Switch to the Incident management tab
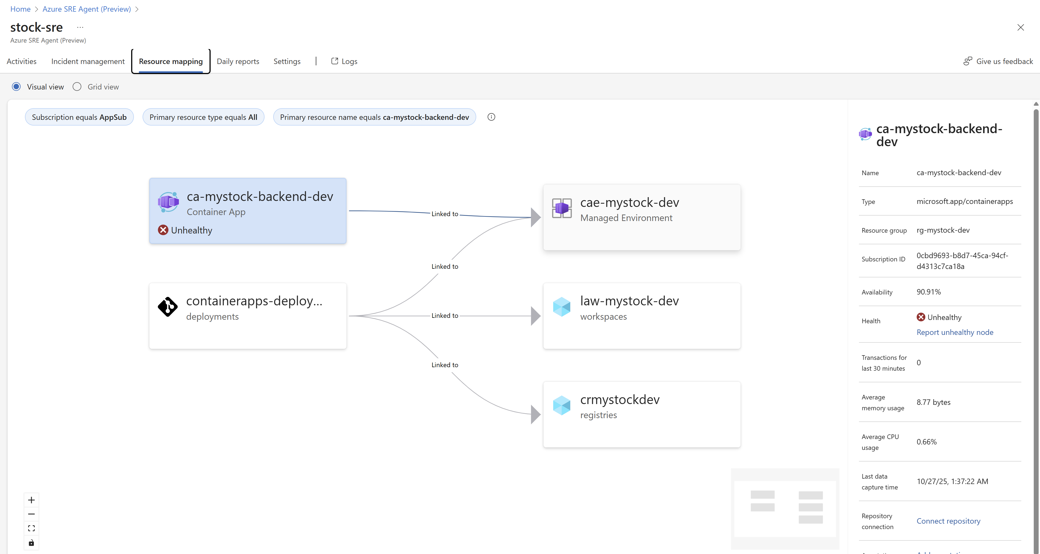This screenshot has height=554, width=1040. tap(88, 61)
